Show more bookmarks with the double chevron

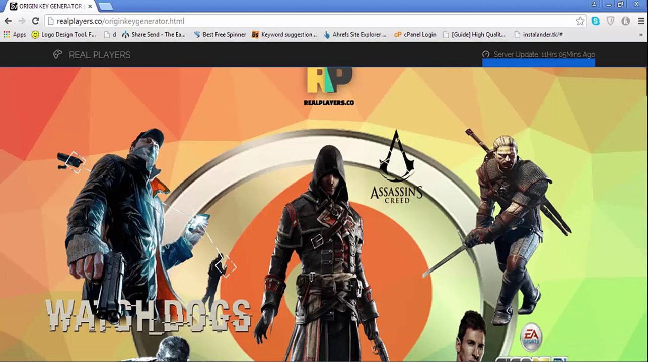(x=641, y=35)
